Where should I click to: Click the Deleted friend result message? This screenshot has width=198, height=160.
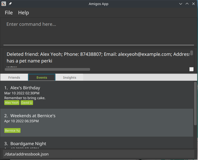(x=98, y=54)
